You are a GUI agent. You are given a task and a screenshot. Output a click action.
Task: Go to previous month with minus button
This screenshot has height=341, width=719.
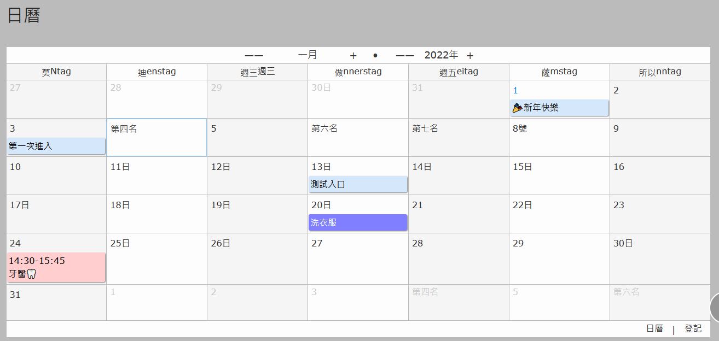tap(254, 56)
